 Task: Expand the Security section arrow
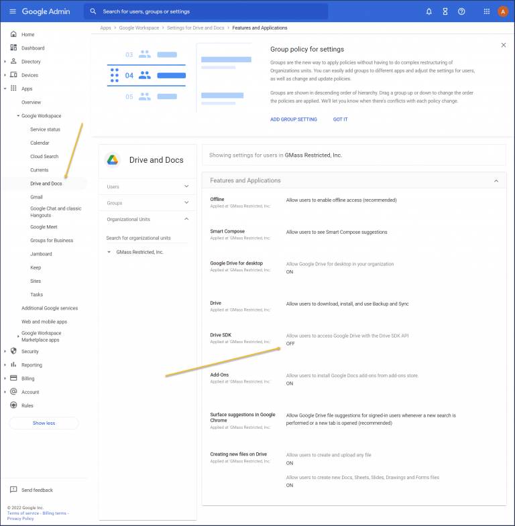[x=5, y=351]
